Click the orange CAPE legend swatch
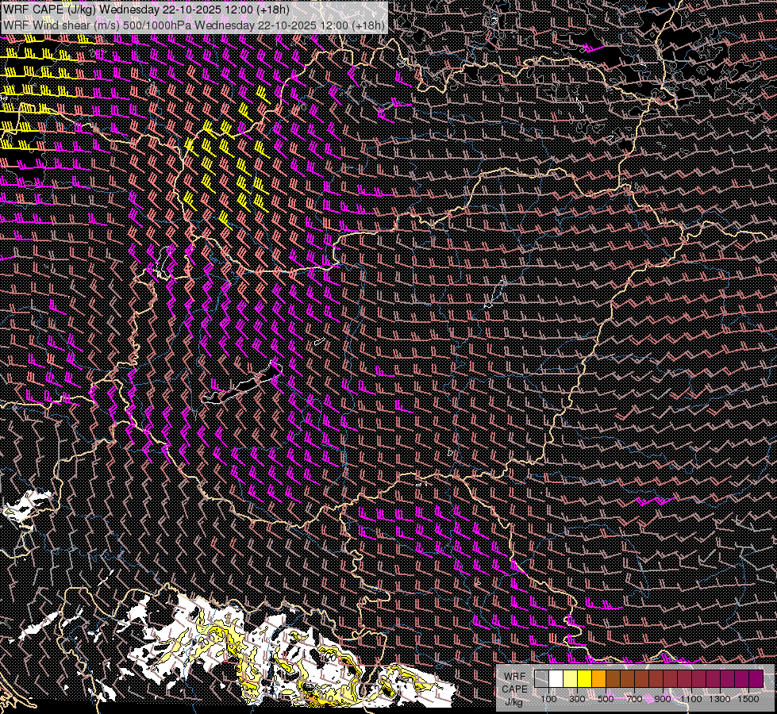 click(598, 678)
